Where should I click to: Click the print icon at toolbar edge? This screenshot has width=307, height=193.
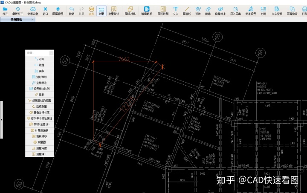pos(304,11)
